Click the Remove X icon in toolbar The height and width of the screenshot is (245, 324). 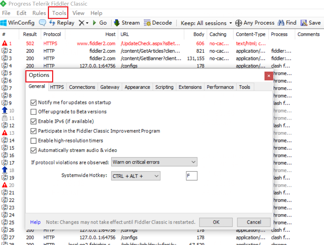click(x=81, y=23)
